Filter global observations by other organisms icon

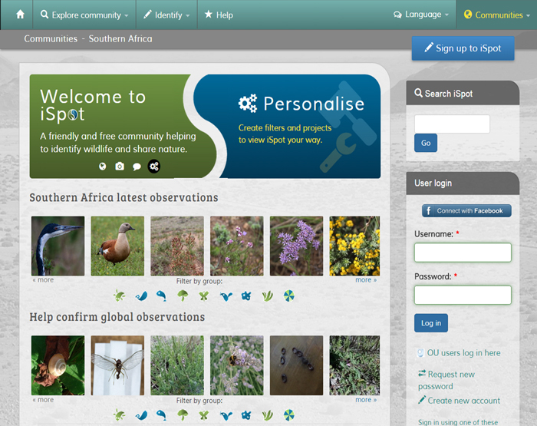tap(246, 415)
